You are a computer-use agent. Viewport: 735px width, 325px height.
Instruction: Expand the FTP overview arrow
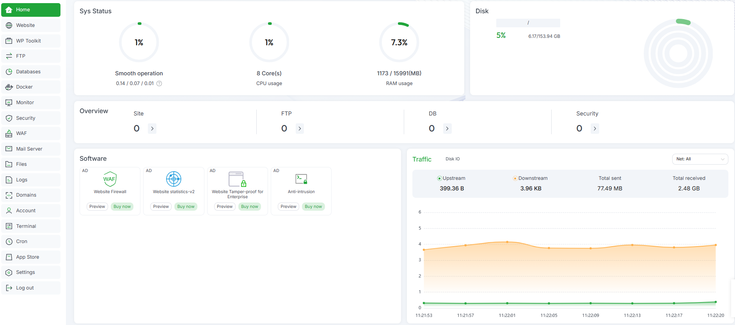300,129
